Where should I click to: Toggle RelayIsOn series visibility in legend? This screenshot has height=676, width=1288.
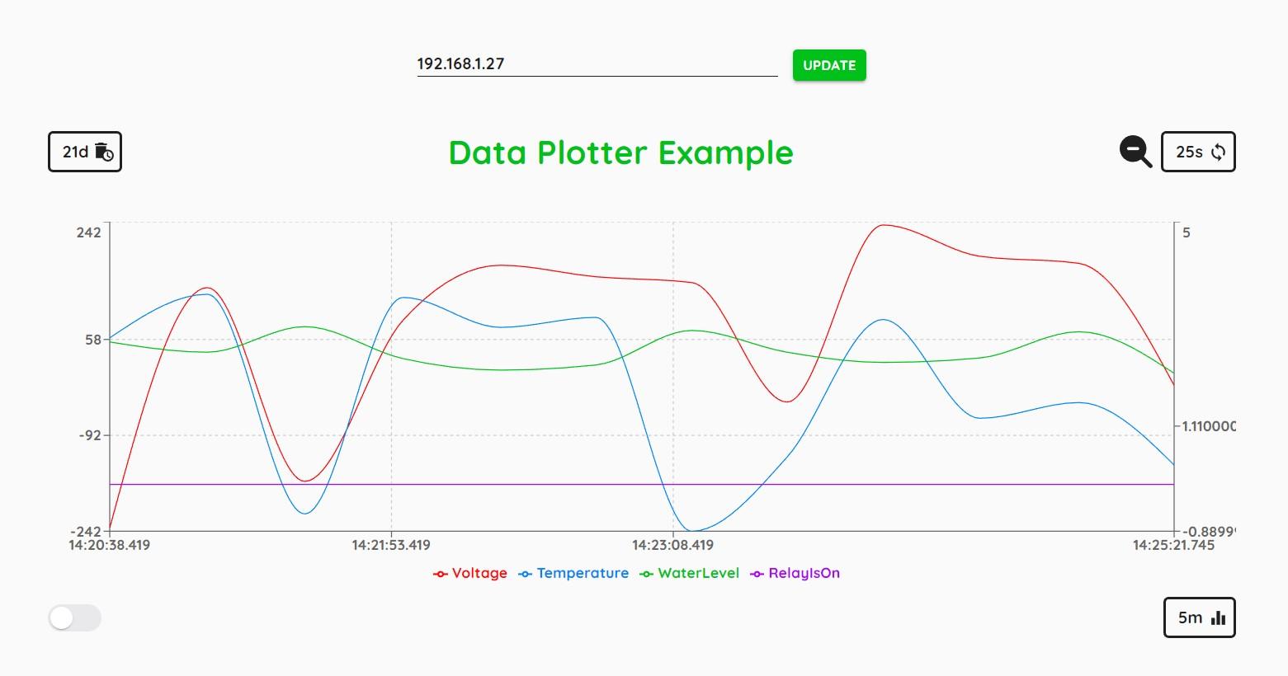tap(804, 573)
